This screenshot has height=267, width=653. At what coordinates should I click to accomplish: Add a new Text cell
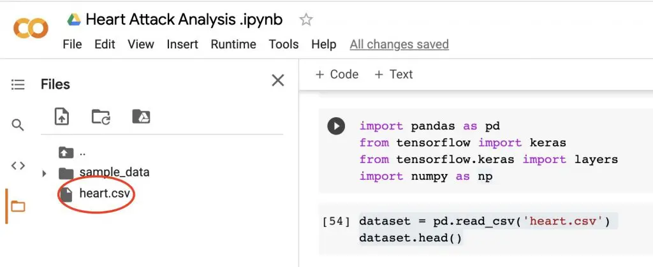(x=393, y=74)
